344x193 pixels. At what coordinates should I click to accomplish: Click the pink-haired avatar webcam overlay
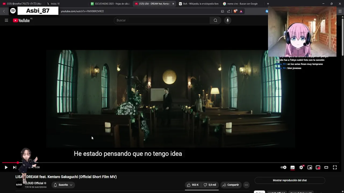point(302,32)
